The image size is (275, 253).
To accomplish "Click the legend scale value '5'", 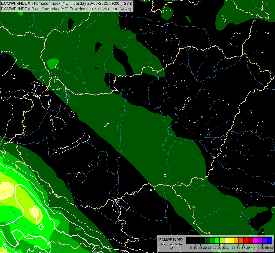I will (191, 248).
